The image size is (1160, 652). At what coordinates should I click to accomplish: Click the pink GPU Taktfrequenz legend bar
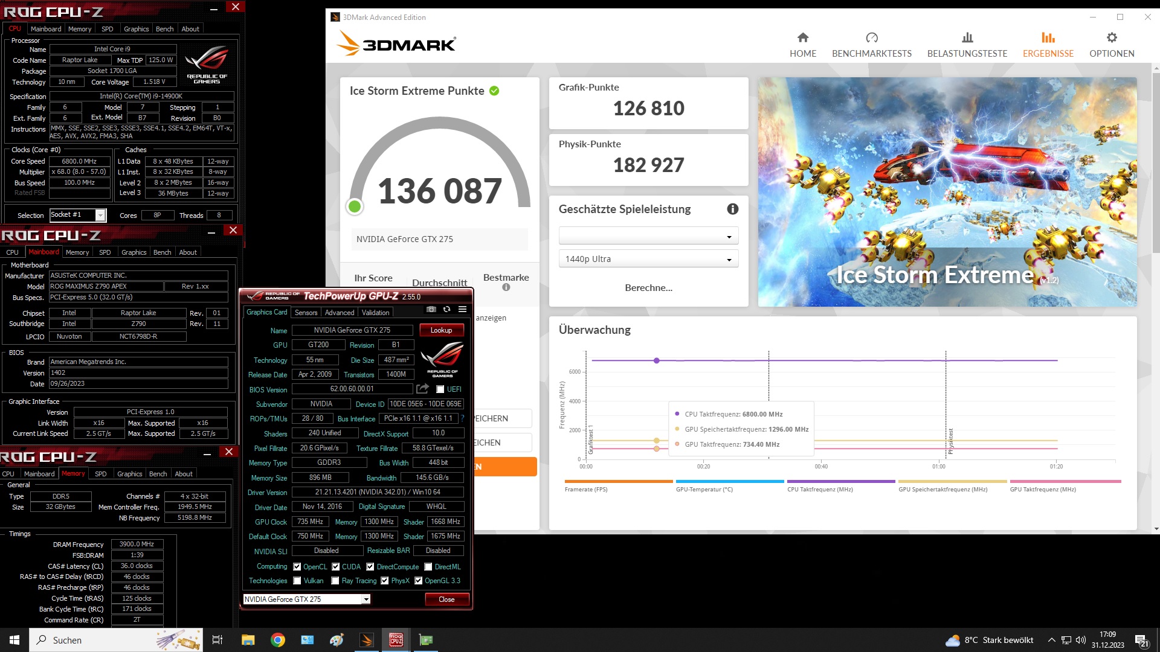[x=1066, y=482]
